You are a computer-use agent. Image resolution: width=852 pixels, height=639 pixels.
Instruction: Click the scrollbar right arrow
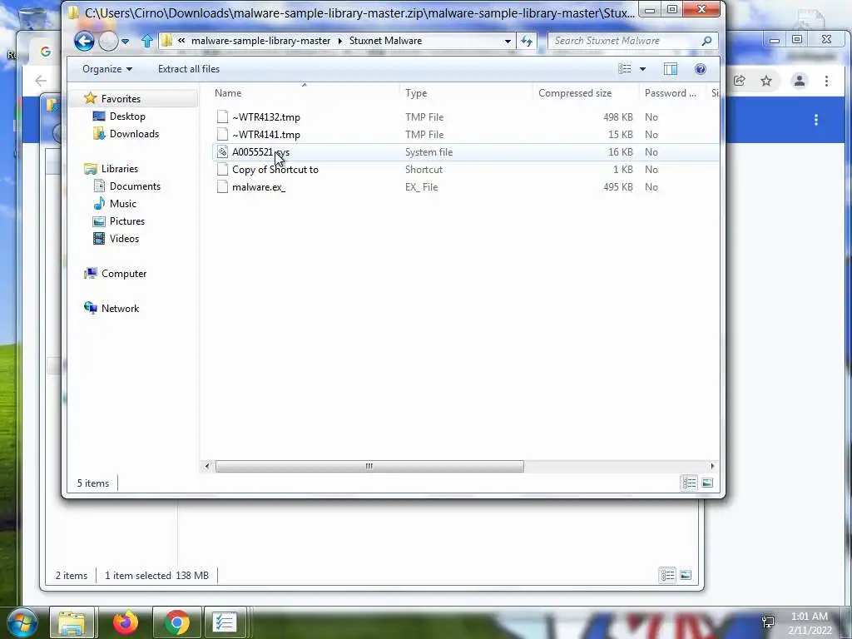tap(712, 466)
